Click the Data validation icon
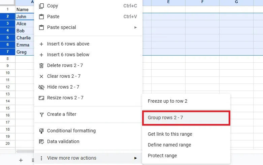The image size is (263, 165). tap(41, 141)
